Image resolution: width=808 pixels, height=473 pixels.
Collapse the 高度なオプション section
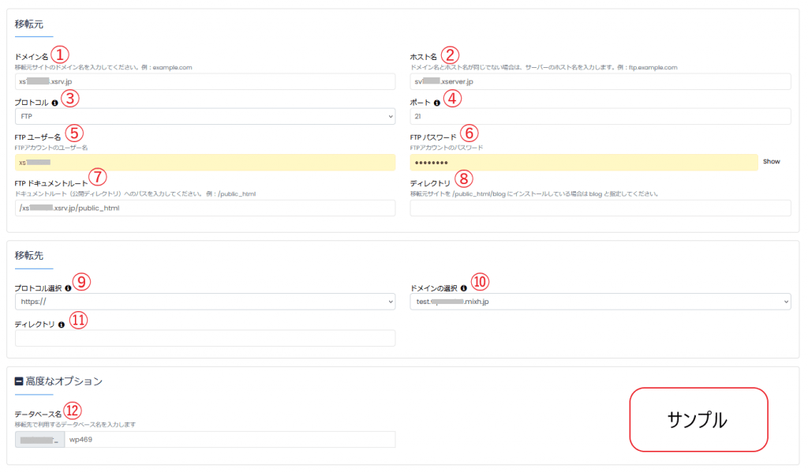click(x=20, y=381)
